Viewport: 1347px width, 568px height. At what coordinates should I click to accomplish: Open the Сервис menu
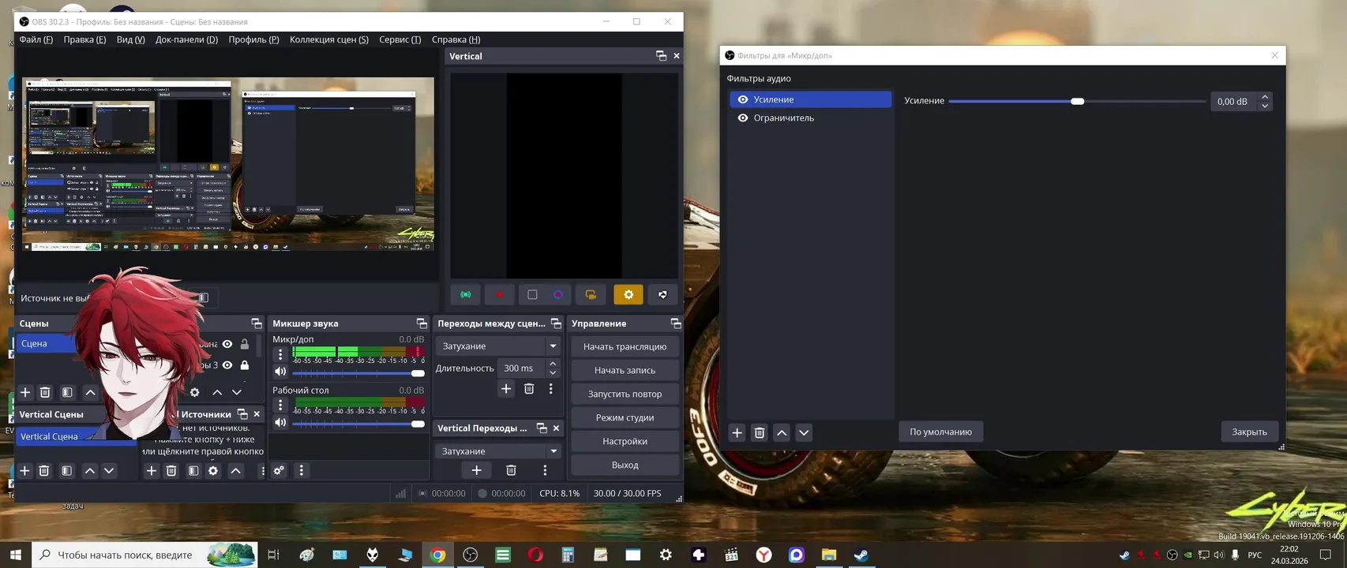pos(400,39)
